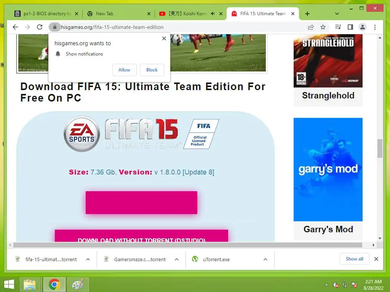Image resolution: width=390 pixels, height=292 pixels.
Task: Expand the tab search chevron
Action: pyautogui.click(x=337, y=14)
